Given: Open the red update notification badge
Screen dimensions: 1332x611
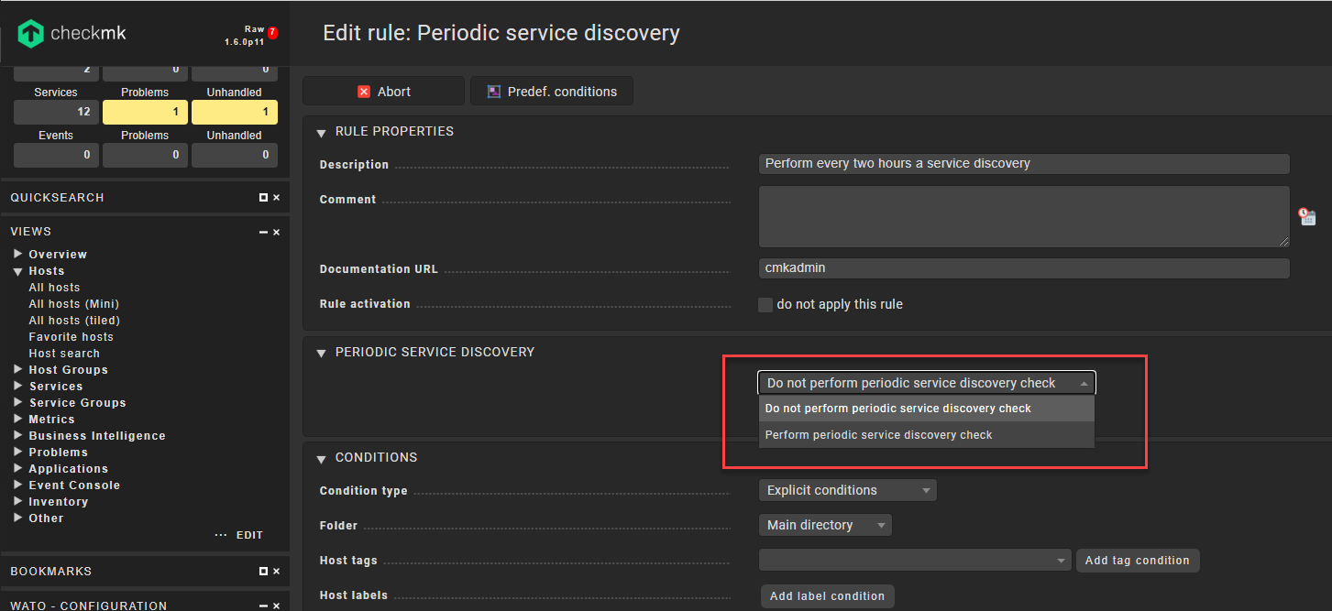Looking at the screenshot, I should point(272,33).
